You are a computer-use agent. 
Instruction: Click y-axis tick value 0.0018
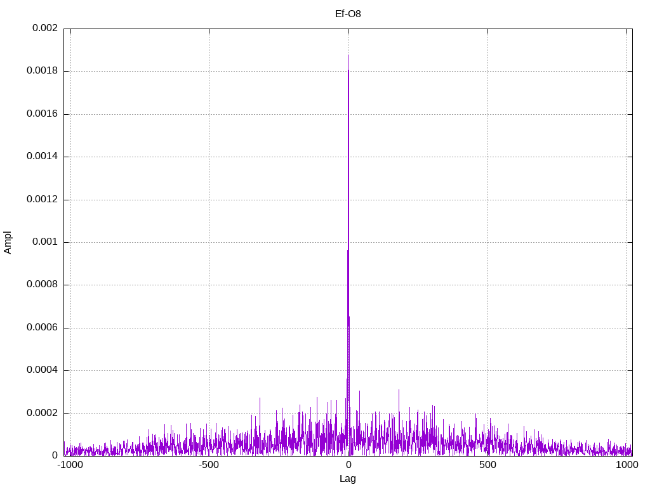[42, 70]
